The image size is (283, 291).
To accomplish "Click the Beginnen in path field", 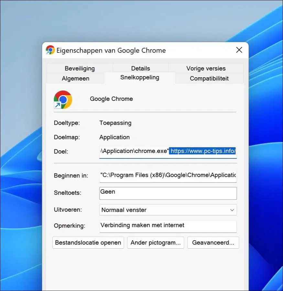I will [168, 176].
